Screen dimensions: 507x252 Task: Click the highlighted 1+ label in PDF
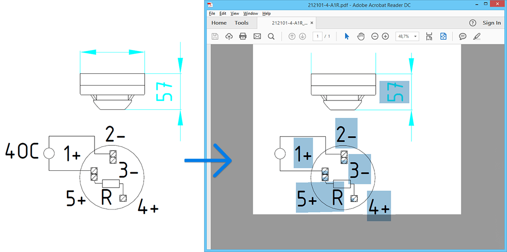[x=304, y=152]
